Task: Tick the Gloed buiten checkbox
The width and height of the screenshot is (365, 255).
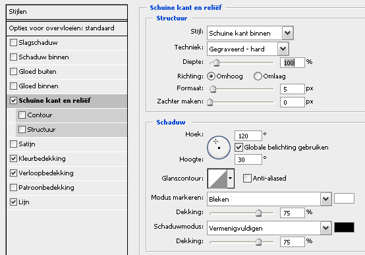Action: (13, 72)
